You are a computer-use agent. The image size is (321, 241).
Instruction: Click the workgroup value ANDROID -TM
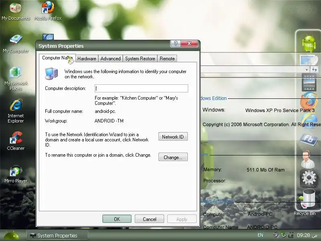(109, 121)
